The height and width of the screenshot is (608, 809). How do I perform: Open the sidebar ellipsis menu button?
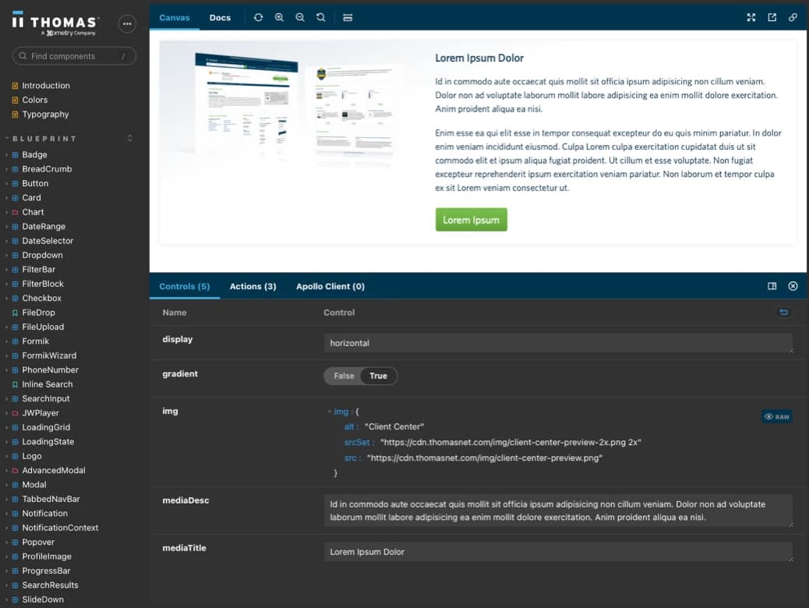click(x=127, y=23)
